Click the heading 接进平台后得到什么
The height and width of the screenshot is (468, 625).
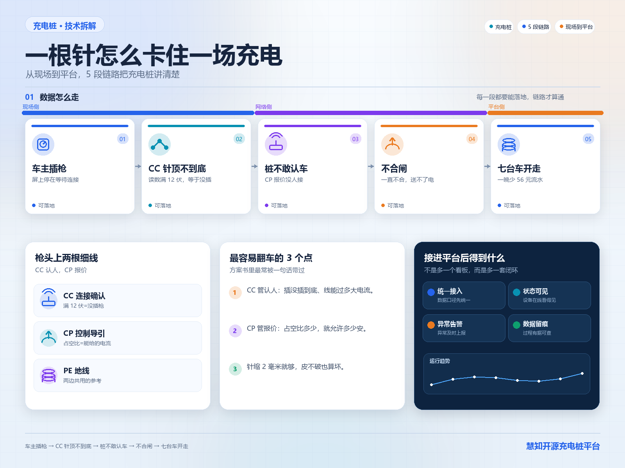[464, 258]
